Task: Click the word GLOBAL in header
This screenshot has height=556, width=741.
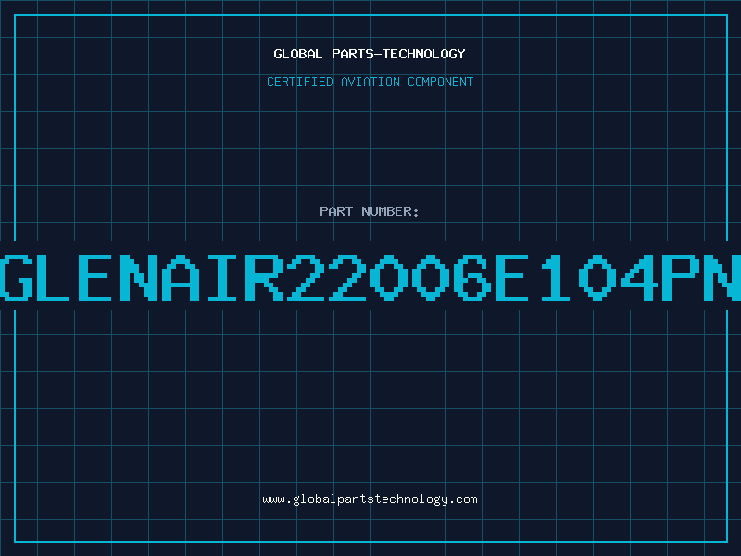Action: pos(298,54)
